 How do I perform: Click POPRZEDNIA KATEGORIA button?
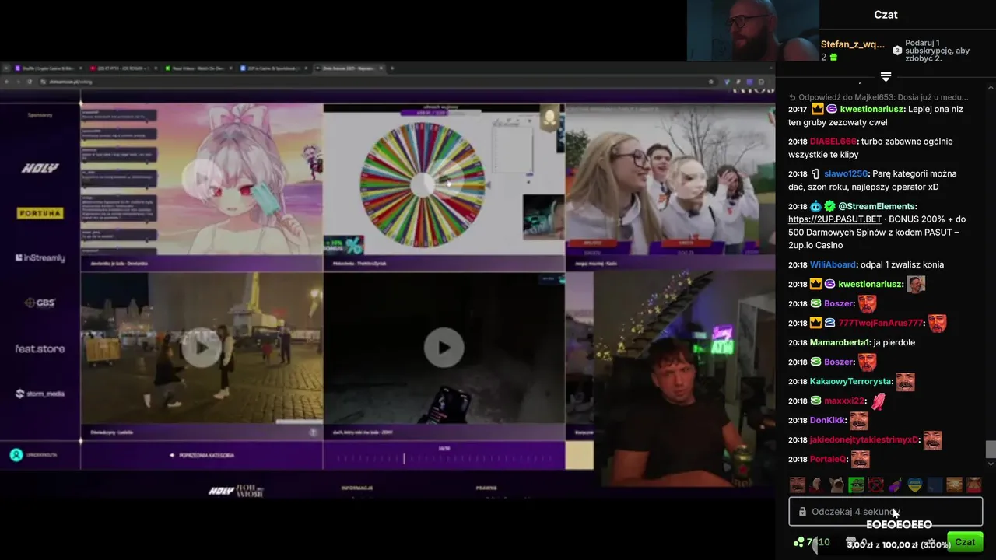202,455
